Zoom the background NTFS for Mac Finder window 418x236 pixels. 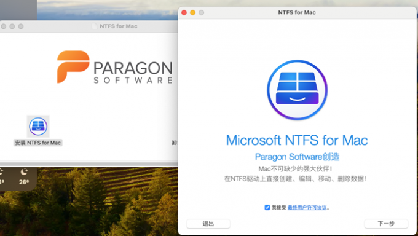point(21,26)
